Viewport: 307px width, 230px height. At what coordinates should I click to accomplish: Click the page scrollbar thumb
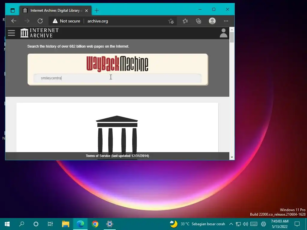pos(232,37)
